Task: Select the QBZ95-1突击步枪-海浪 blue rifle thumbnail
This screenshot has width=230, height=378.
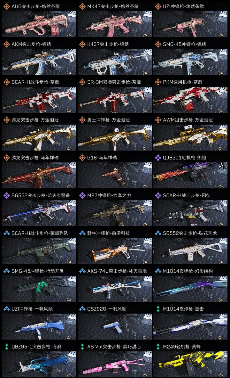Action: [x=39, y=364]
